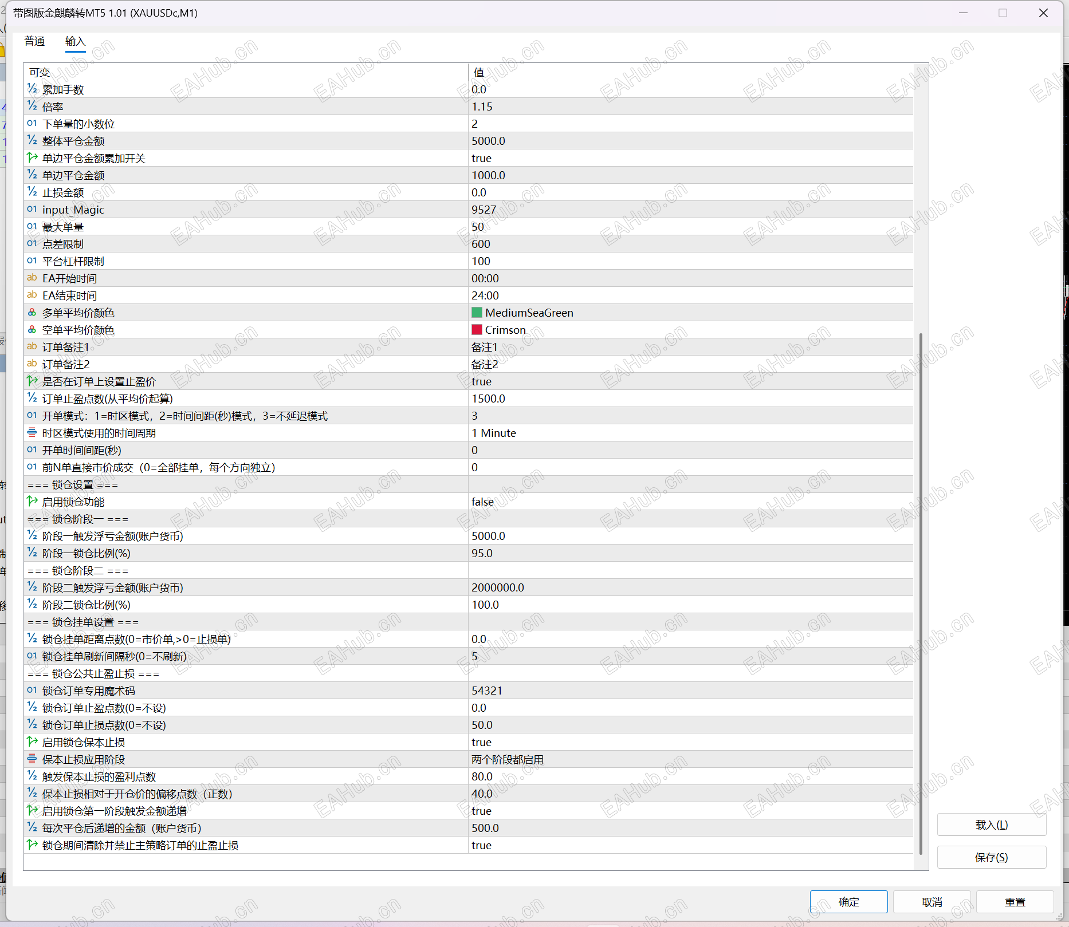Switch to the 普通 tab
Image resolution: width=1069 pixels, height=927 pixels.
point(34,41)
